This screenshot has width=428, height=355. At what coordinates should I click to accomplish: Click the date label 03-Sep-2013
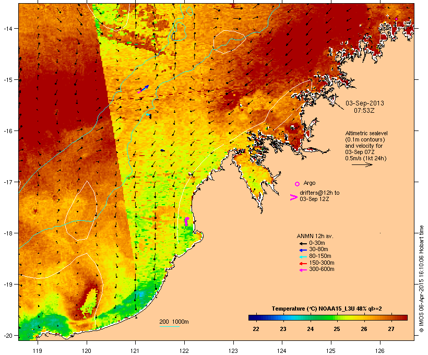point(365,103)
